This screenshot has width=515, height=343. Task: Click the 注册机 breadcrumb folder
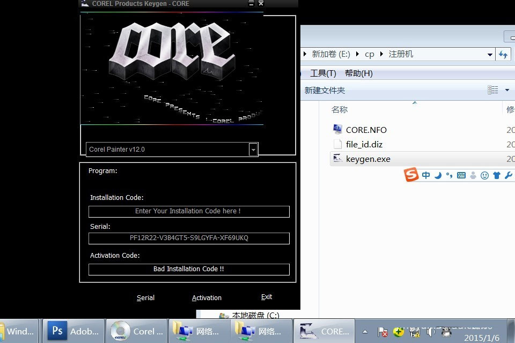coord(401,54)
